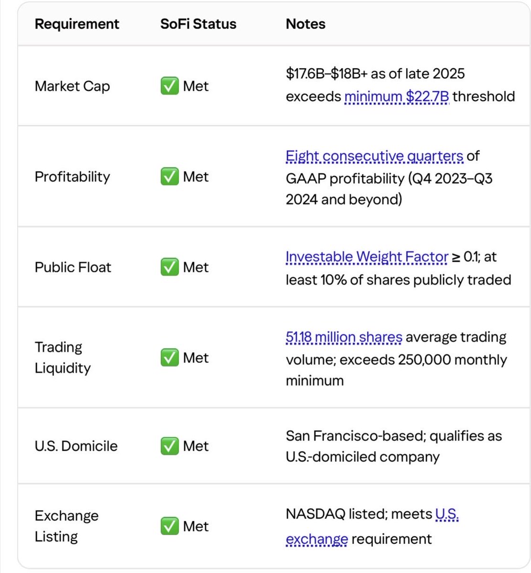Select the Trading Liquidity row label
Image resolution: width=531 pixels, height=573 pixels.
pos(63,358)
